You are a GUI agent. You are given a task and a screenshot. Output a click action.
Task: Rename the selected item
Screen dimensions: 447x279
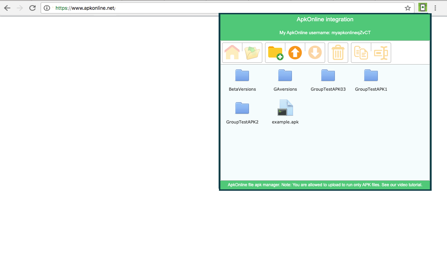click(x=381, y=52)
